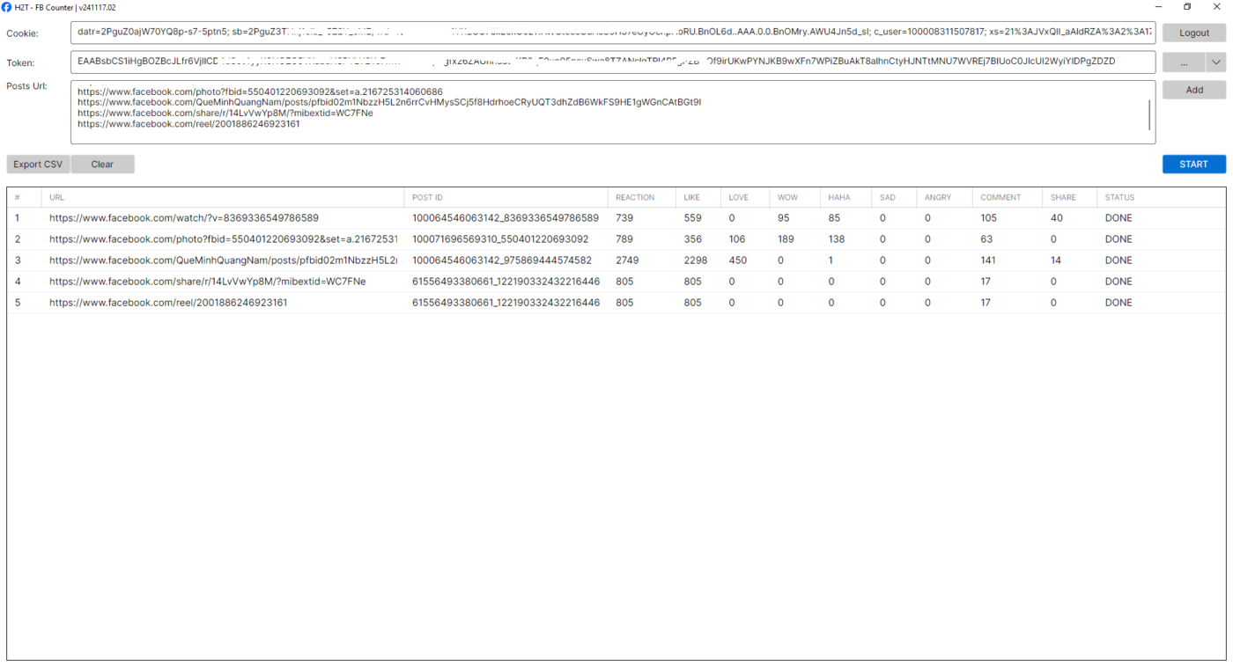
Task: Click the H2T FB Counter title icon
Action: [x=7, y=7]
